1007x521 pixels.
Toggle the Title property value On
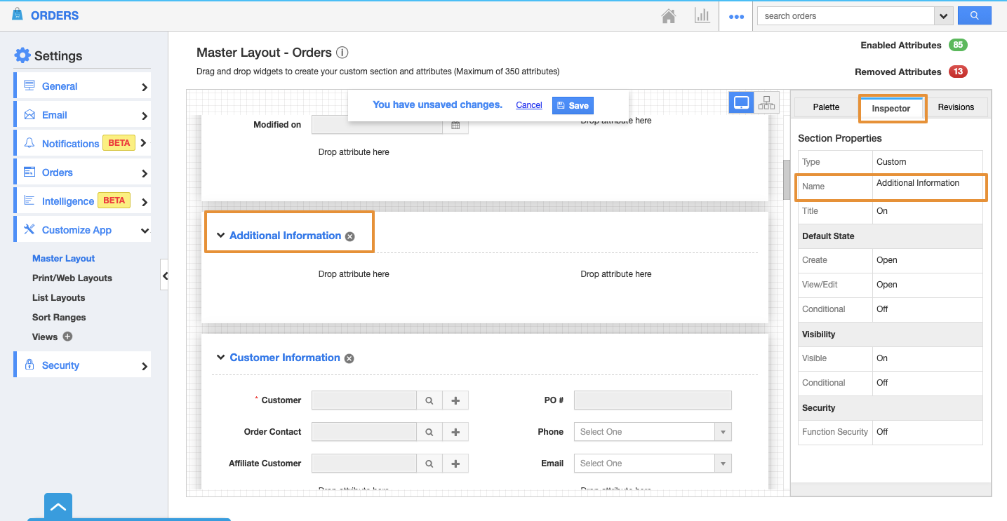[x=882, y=211]
